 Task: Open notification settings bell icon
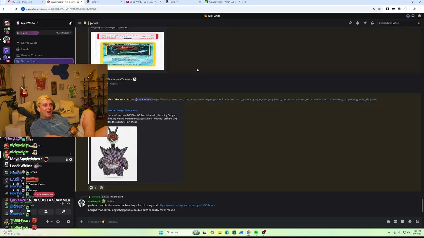coord(357,23)
